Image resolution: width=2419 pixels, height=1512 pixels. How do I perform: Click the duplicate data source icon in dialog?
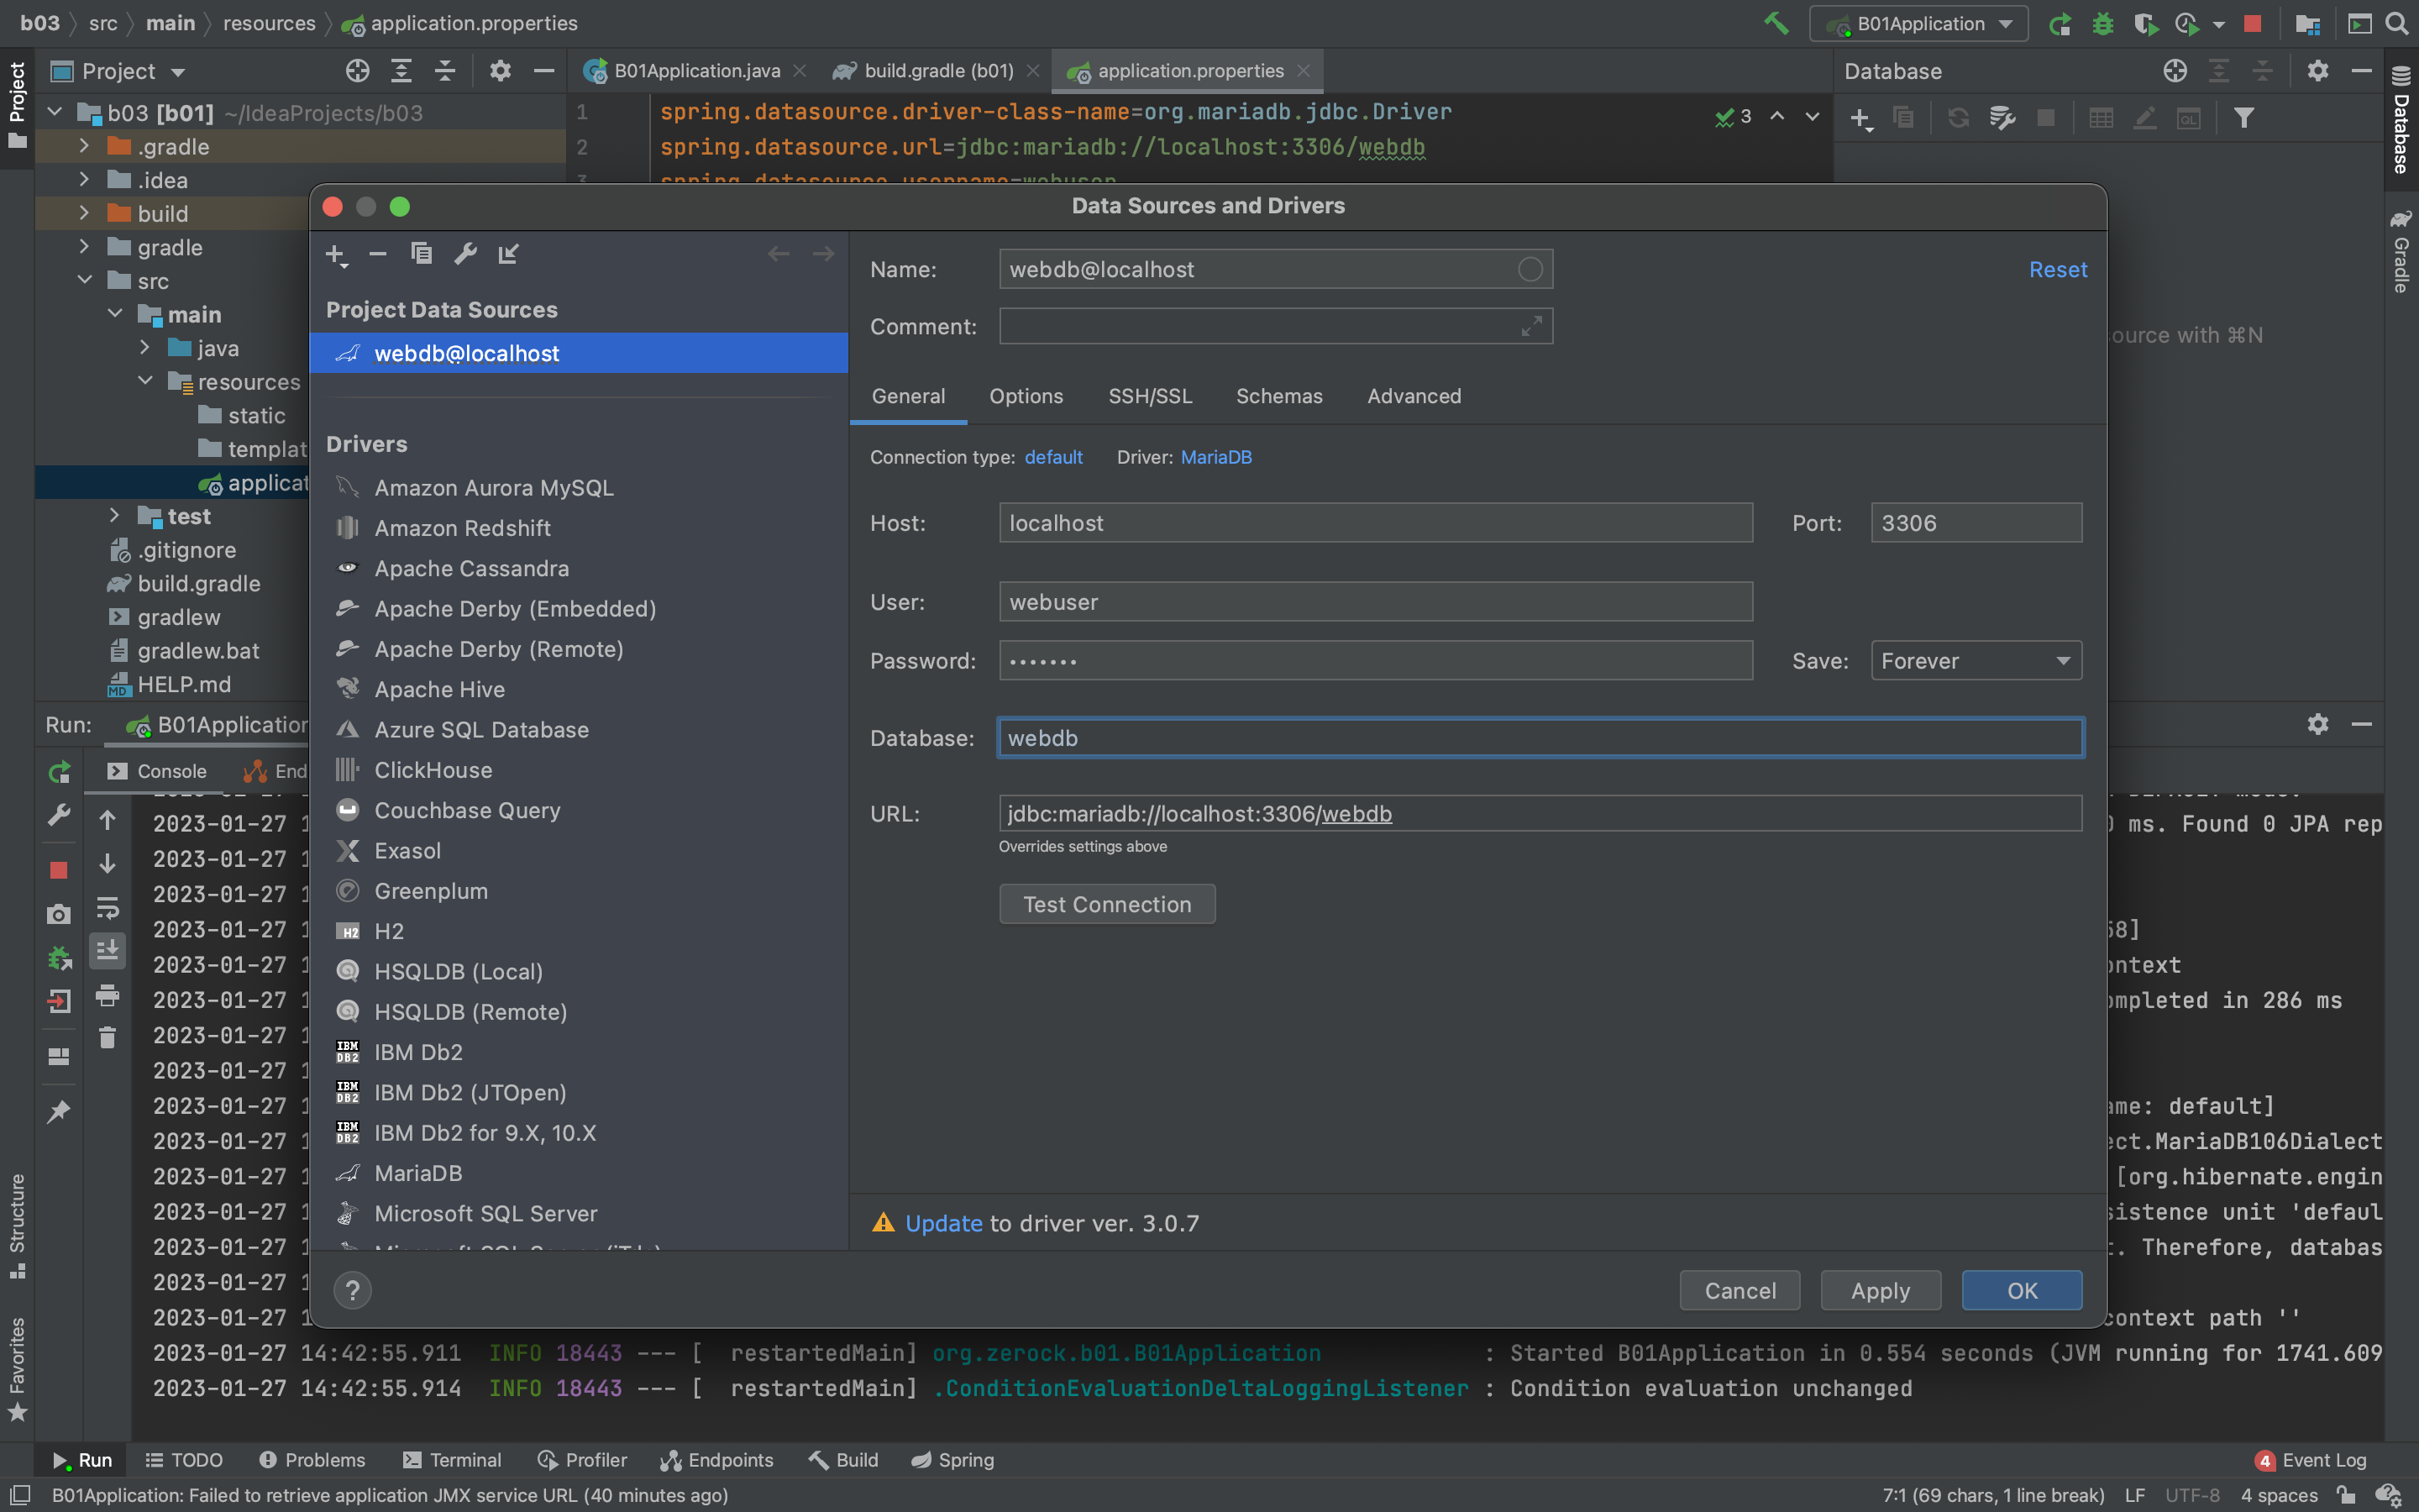pyautogui.click(x=422, y=254)
